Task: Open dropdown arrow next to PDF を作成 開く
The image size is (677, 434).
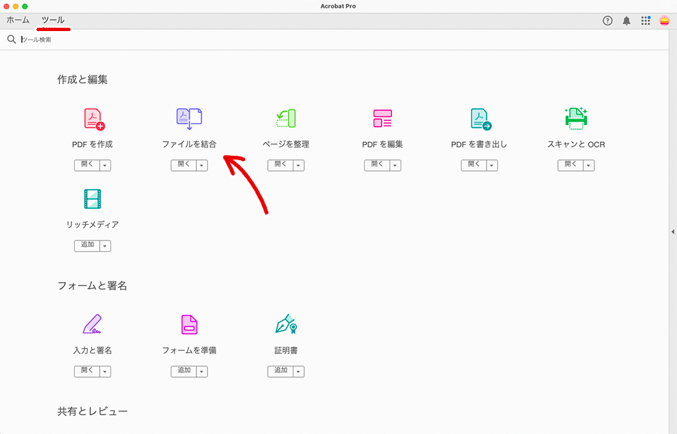Action: coord(105,165)
